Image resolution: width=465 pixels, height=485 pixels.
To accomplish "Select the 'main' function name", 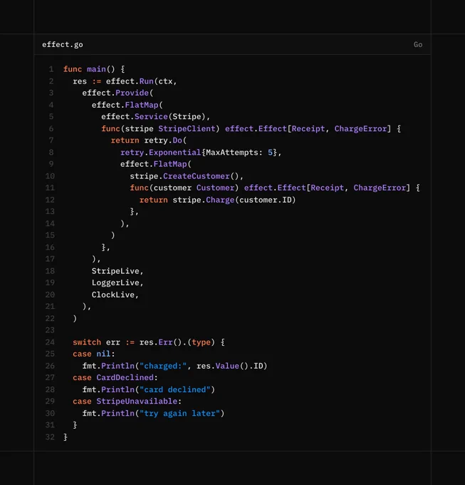I will pyautogui.click(x=96, y=69).
